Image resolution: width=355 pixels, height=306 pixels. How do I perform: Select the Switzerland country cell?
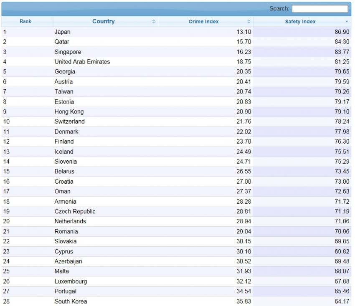(106, 121)
